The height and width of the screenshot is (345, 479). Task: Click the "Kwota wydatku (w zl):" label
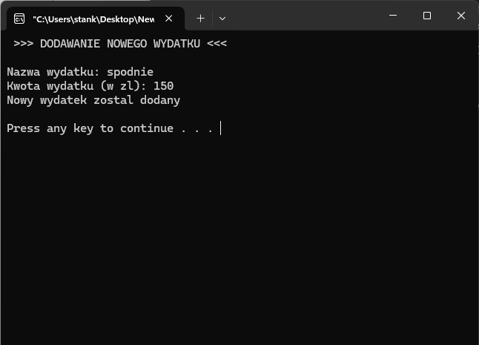[76, 86]
